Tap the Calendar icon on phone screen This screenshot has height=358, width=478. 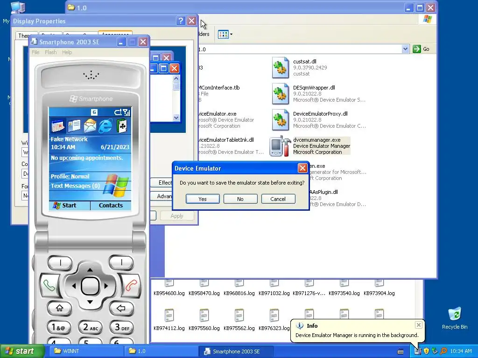click(x=58, y=125)
